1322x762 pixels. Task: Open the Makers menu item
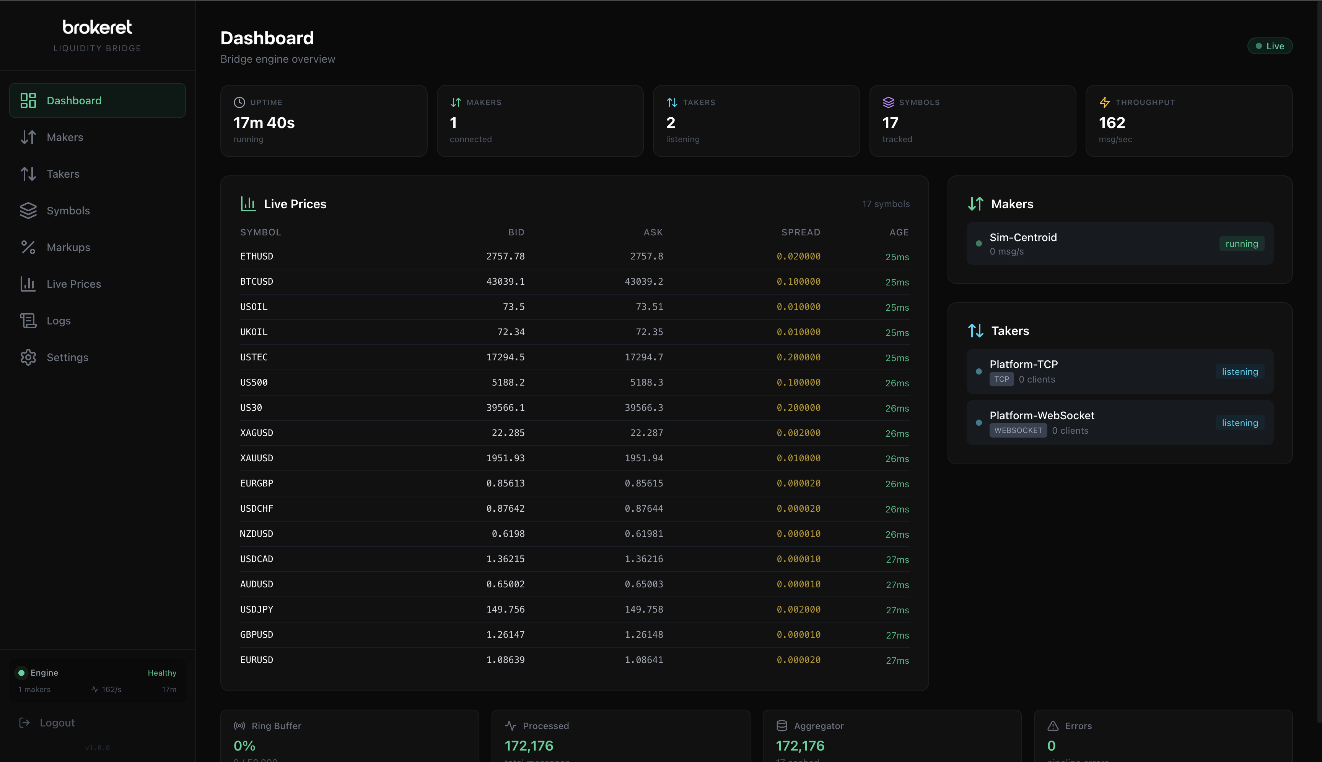[65, 137]
